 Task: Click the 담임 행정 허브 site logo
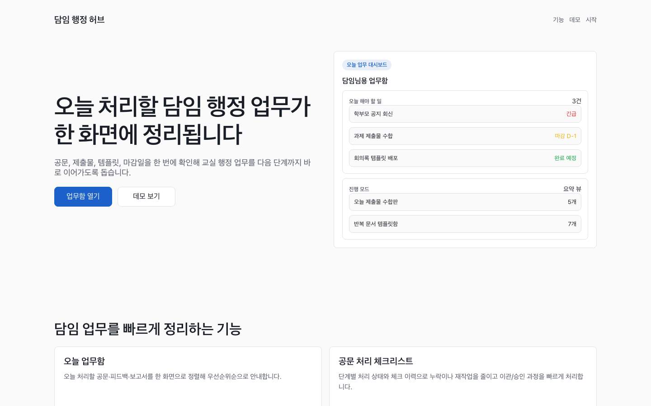click(x=80, y=20)
